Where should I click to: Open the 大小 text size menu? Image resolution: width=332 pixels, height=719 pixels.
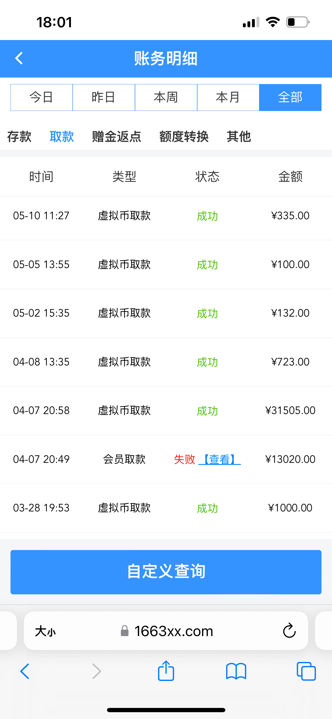pyautogui.click(x=45, y=631)
